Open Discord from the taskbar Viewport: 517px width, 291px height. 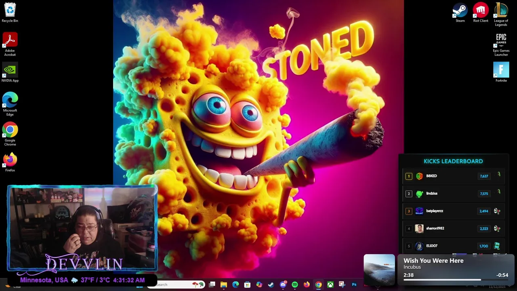pyautogui.click(x=283, y=285)
